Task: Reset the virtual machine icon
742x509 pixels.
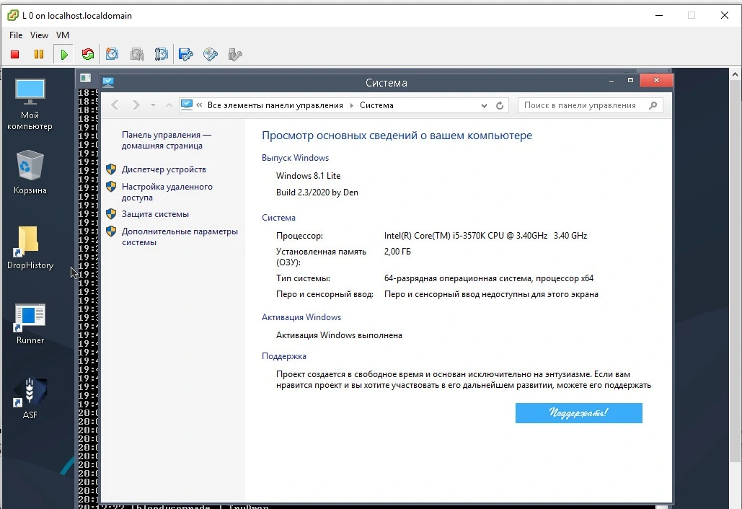Action: pos(87,54)
